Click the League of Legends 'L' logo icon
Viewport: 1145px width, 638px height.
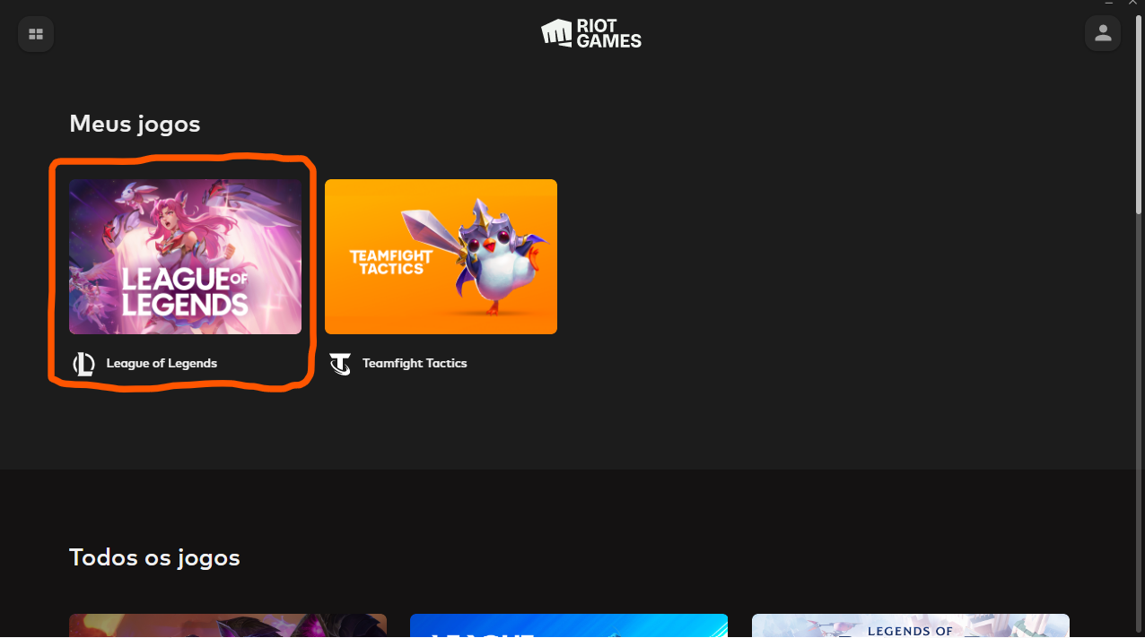(x=83, y=364)
